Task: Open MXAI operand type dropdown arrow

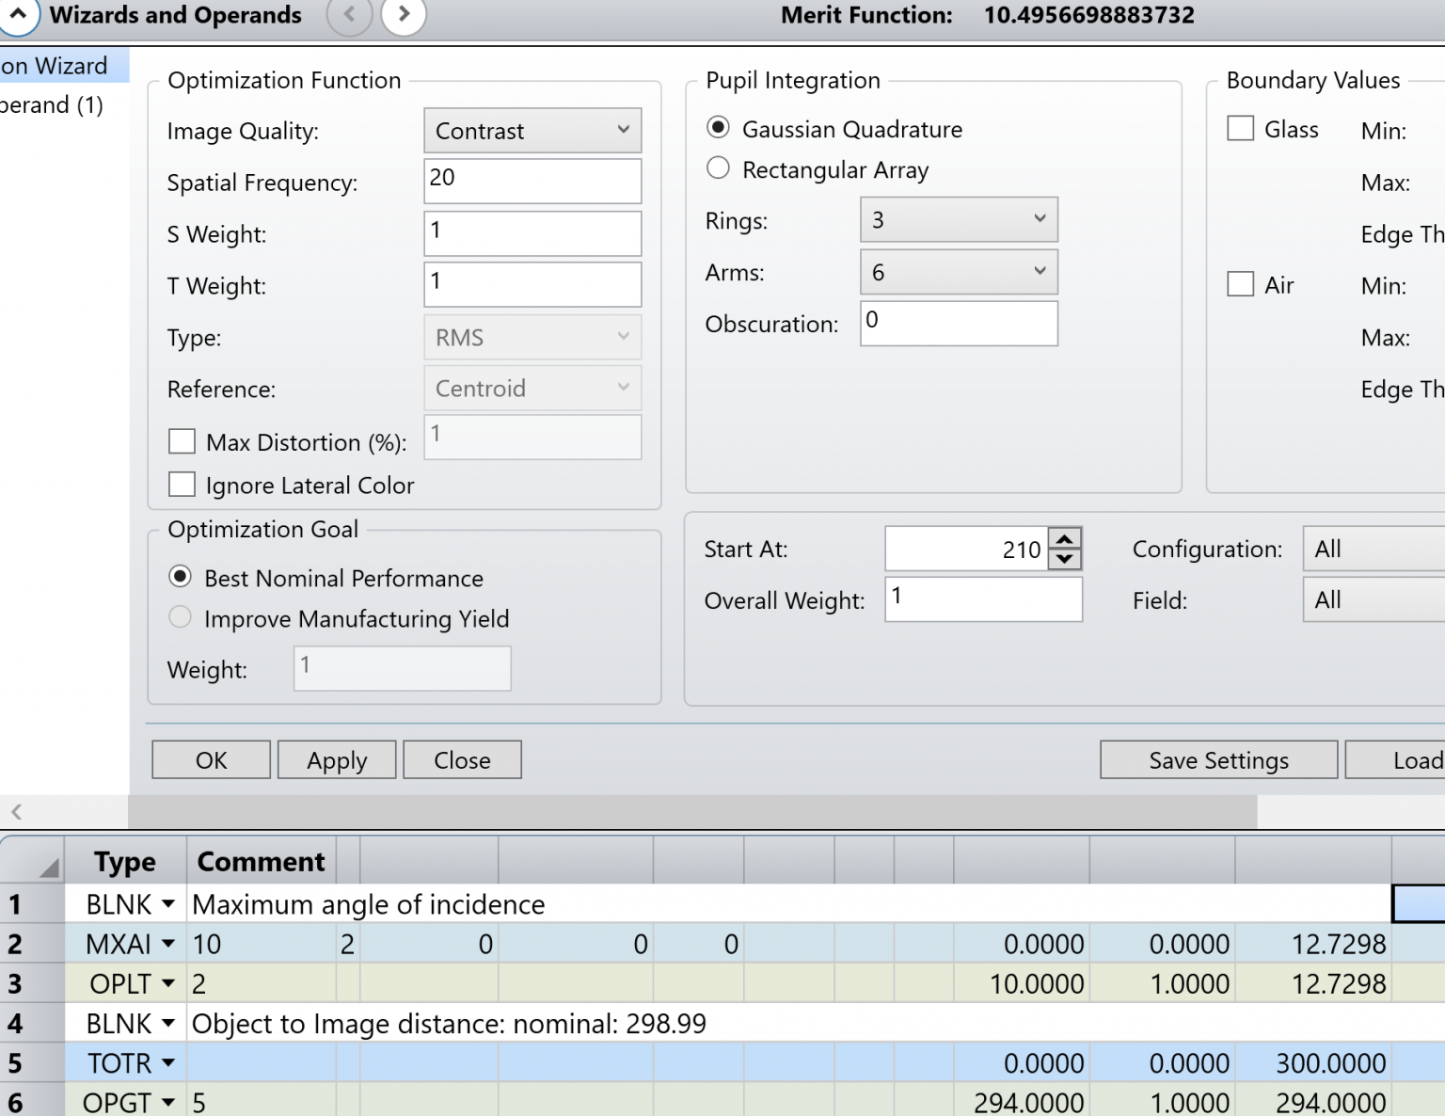Action: [168, 944]
